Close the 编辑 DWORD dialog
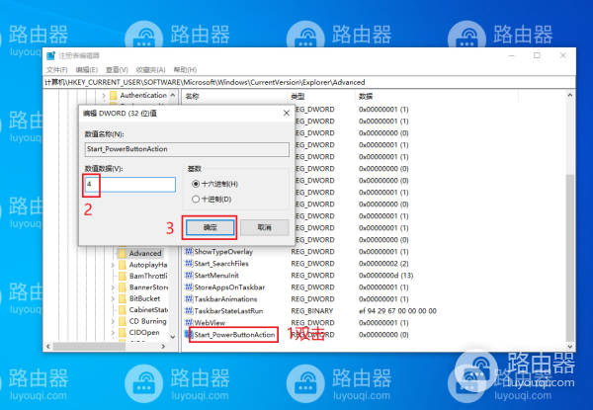Screen dimensions: 593x410 pyautogui.click(x=287, y=113)
